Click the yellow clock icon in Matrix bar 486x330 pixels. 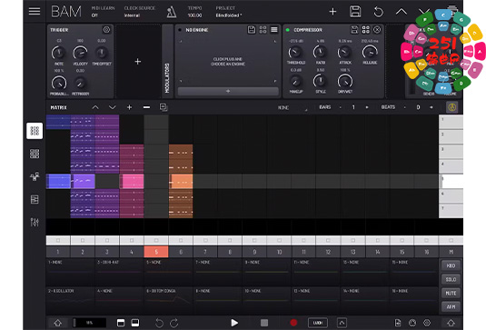451,107
